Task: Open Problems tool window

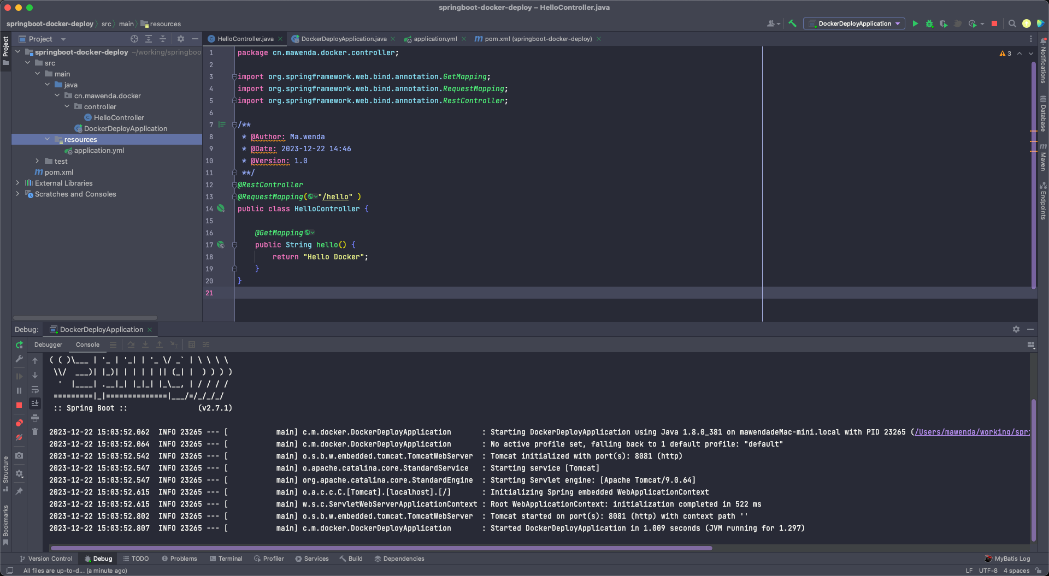Action: (x=179, y=559)
